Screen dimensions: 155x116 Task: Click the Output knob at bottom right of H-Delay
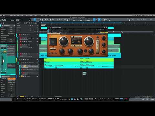[x=104, y=52]
